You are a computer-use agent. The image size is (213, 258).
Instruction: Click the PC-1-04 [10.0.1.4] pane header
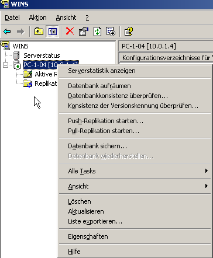(x=166, y=46)
